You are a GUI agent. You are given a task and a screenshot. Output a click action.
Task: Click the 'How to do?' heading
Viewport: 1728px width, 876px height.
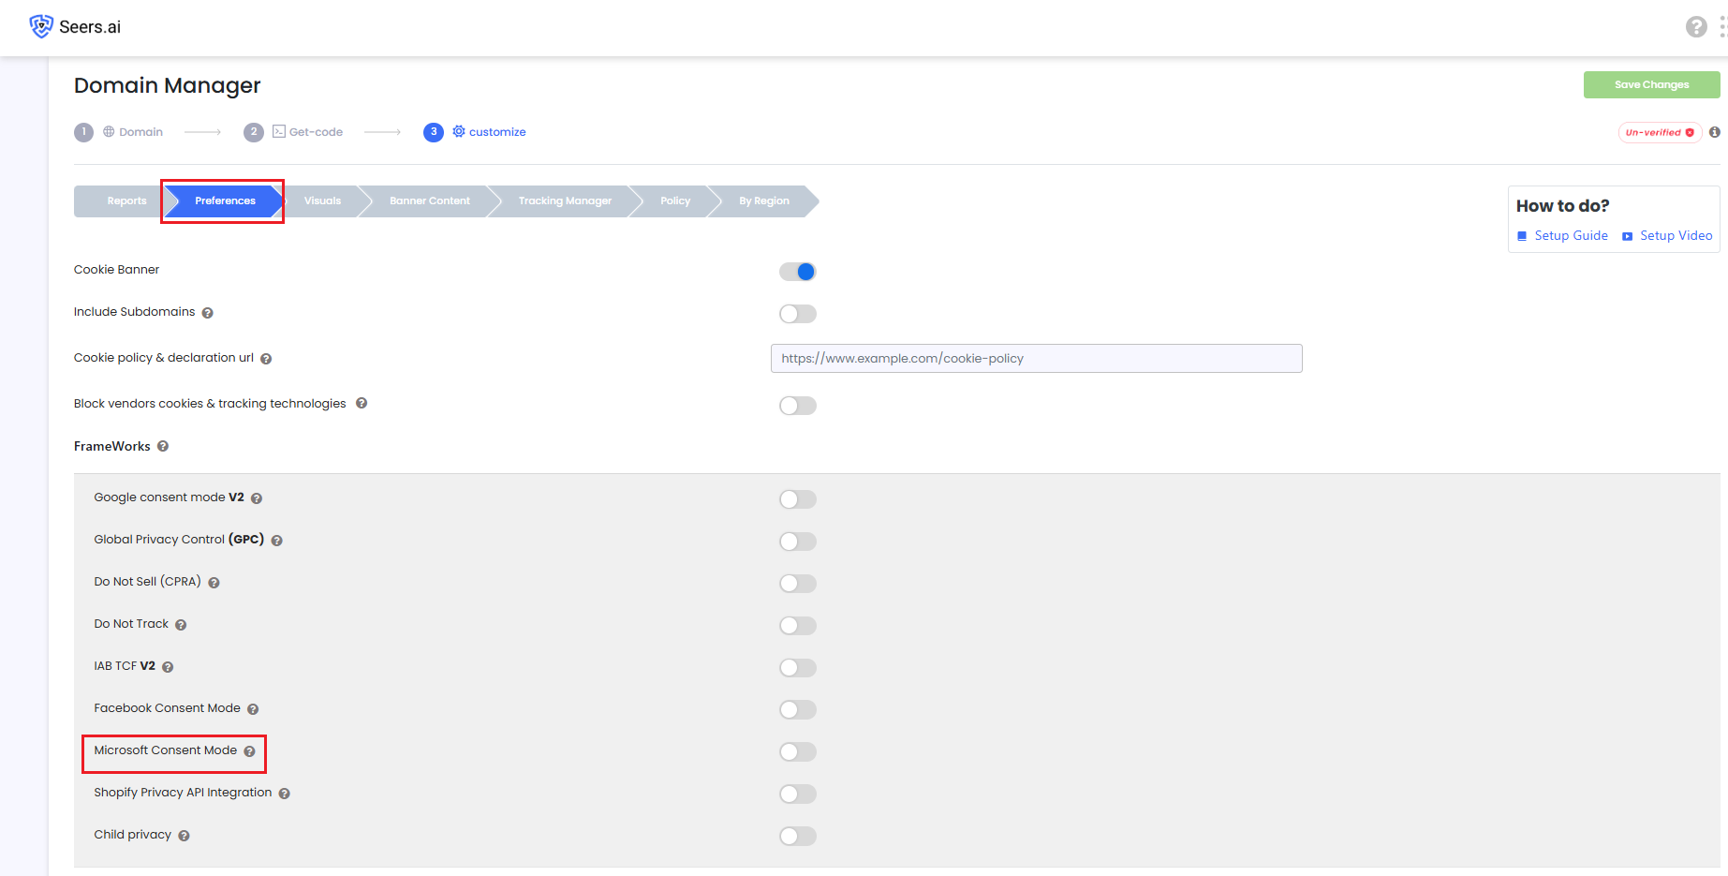click(1562, 206)
